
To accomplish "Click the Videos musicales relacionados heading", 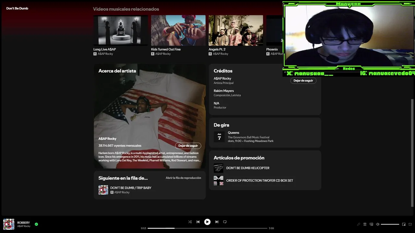I will (126, 9).
